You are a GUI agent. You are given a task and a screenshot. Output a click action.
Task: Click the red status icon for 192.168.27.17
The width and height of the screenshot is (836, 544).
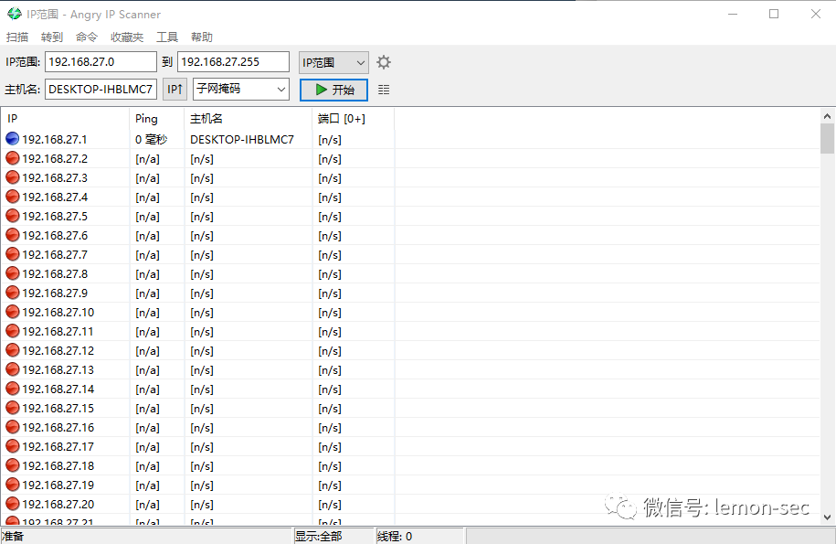coord(12,446)
